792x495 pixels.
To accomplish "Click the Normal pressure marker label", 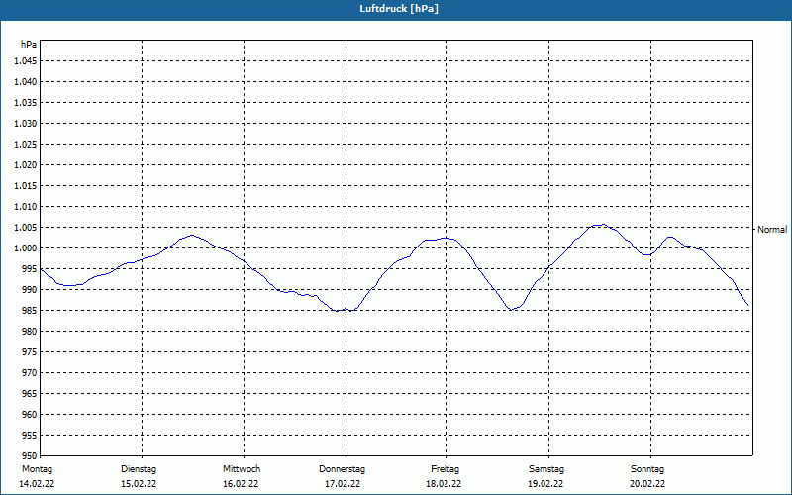I will coord(772,230).
